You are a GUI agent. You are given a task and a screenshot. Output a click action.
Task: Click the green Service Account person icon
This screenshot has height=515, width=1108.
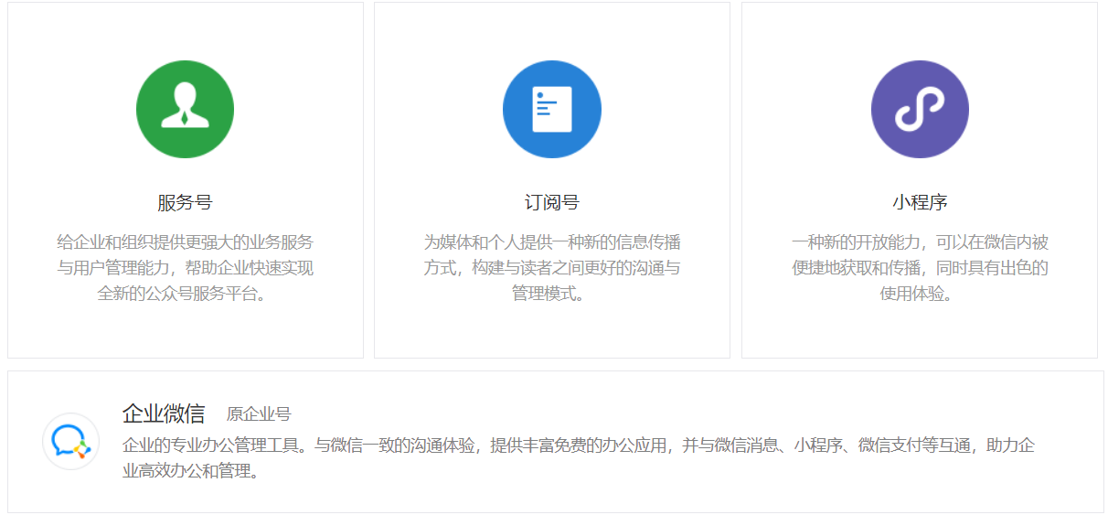coord(185,109)
